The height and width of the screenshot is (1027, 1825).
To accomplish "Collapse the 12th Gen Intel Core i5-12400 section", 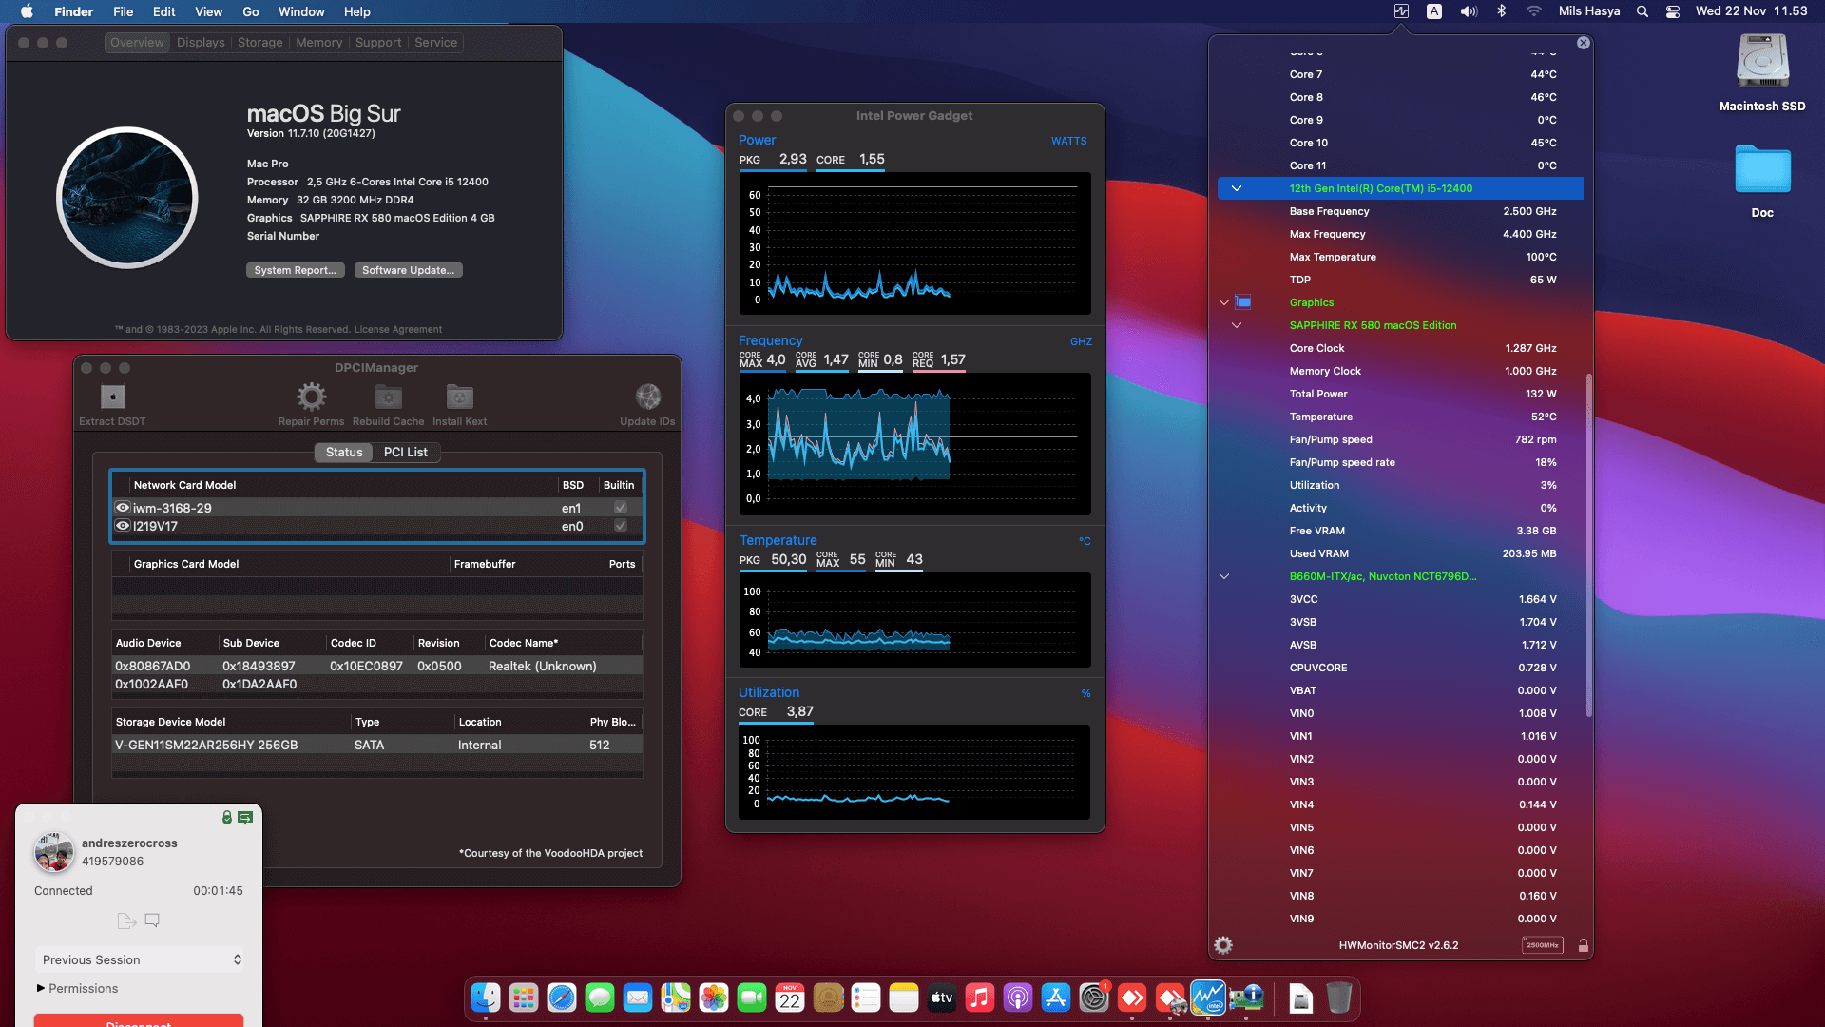I will point(1237,188).
